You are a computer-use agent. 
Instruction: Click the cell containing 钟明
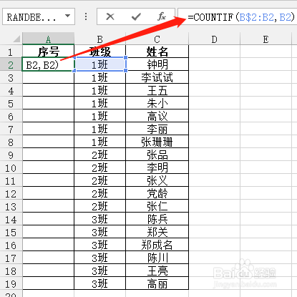(x=157, y=64)
